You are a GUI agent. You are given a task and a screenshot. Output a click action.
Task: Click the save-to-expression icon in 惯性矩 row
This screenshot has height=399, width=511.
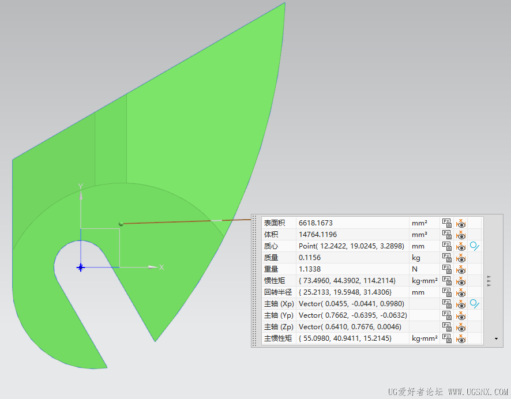pyautogui.click(x=446, y=281)
